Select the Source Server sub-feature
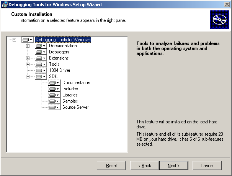This screenshot has height=176, width=232. (x=75, y=107)
